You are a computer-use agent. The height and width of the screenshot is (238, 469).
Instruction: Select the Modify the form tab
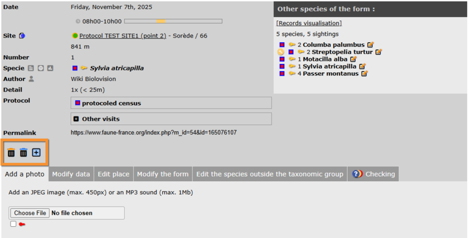(x=163, y=174)
